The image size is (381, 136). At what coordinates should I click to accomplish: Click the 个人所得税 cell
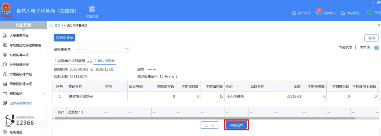(237, 97)
